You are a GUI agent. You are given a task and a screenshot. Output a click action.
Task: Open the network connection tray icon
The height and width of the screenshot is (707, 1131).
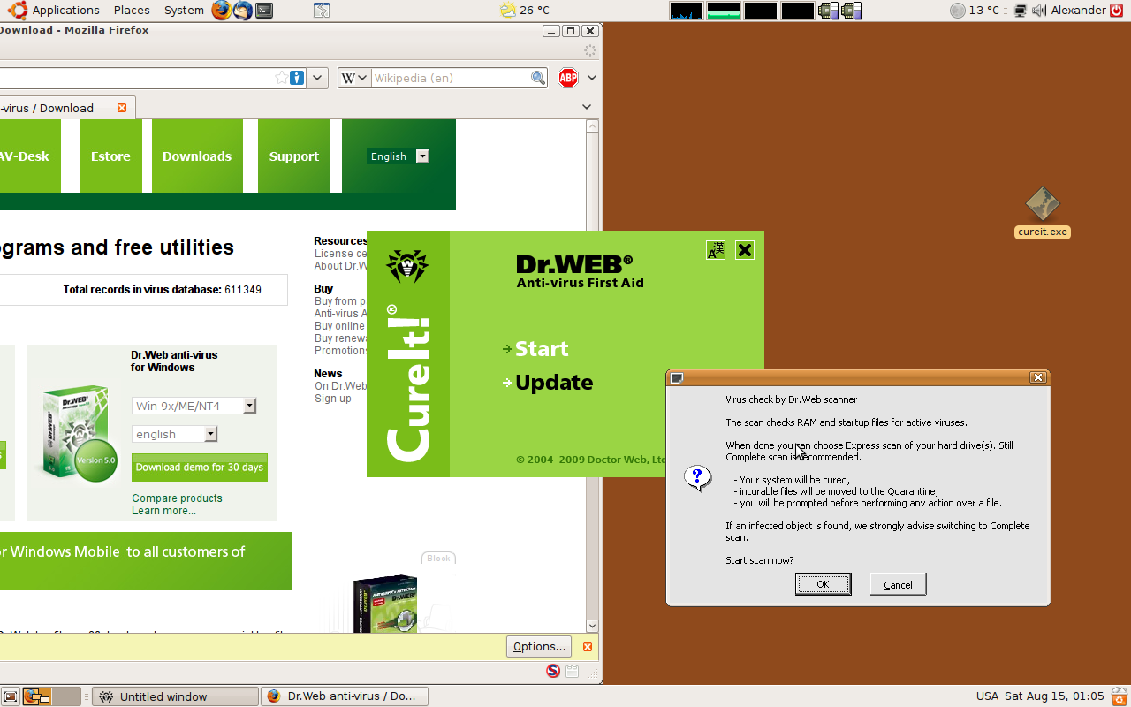pos(1021,11)
